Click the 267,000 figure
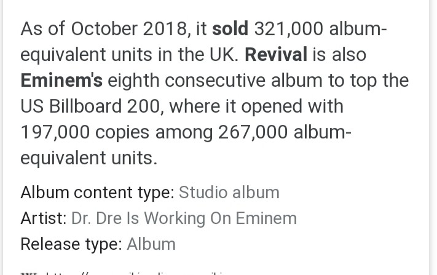Image resolution: width=437 pixels, height=275 pixels. pyautogui.click(x=253, y=132)
